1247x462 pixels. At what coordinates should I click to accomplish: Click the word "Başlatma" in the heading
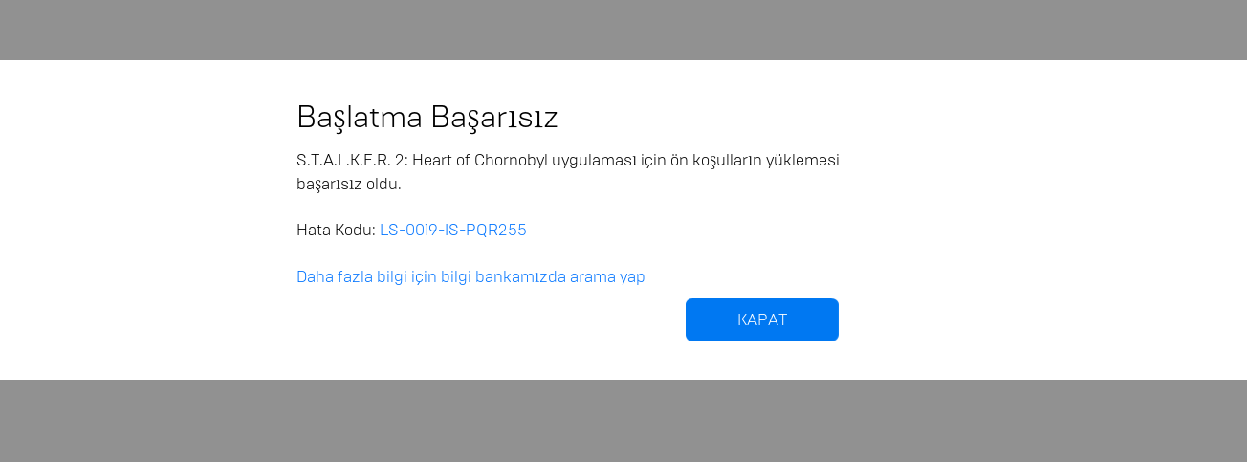pos(360,118)
